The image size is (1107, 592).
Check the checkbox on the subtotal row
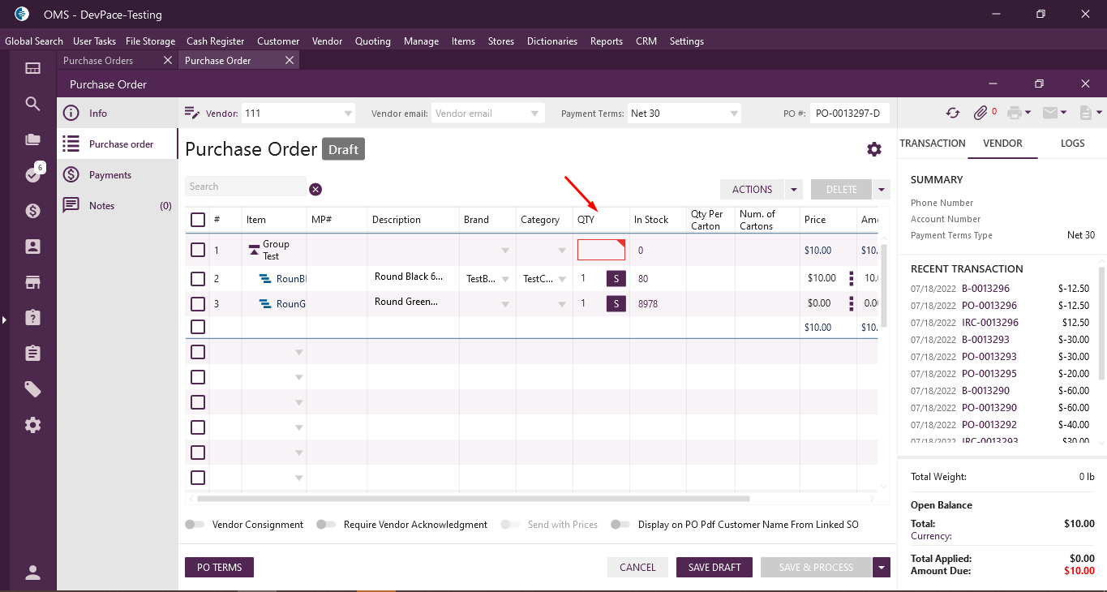click(198, 327)
